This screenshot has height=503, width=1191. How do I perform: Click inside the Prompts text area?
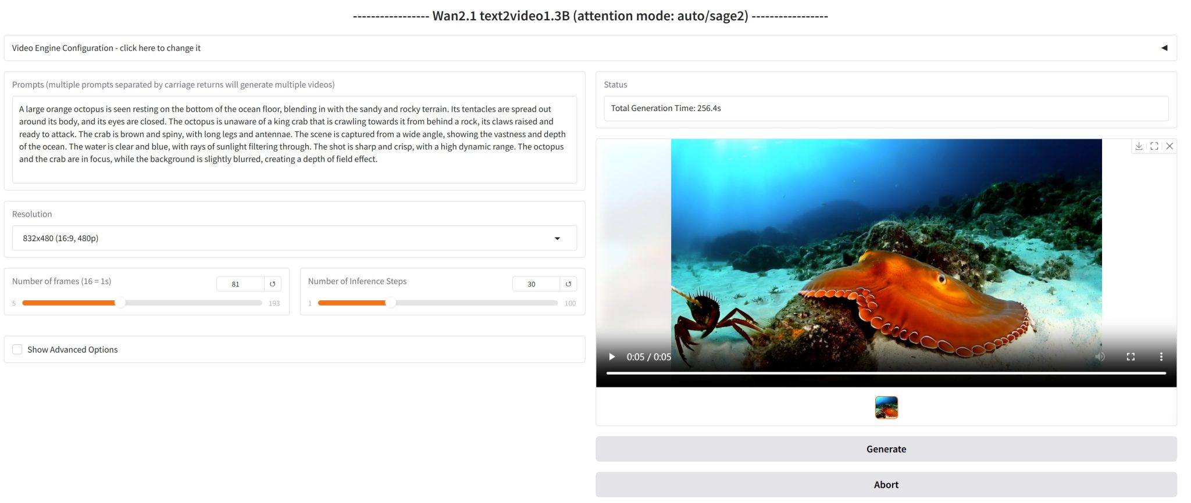point(294,140)
